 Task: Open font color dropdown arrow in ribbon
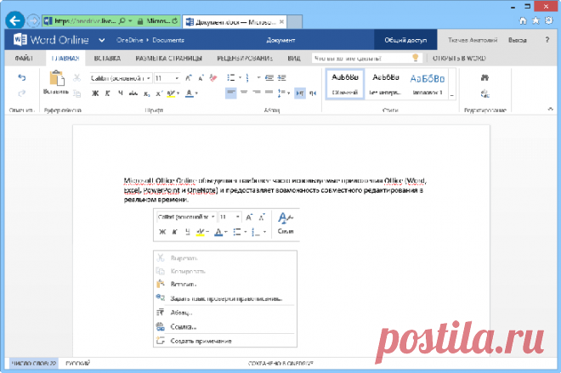[196, 93]
